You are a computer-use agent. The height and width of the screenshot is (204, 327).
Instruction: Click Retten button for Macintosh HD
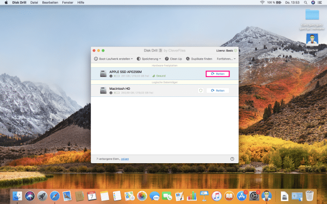pos(218,90)
